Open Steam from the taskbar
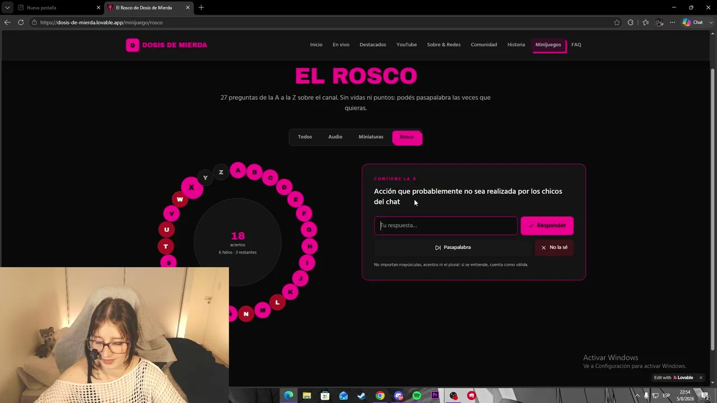The height and width of the screenshot is (403, 717). [362, 396]
